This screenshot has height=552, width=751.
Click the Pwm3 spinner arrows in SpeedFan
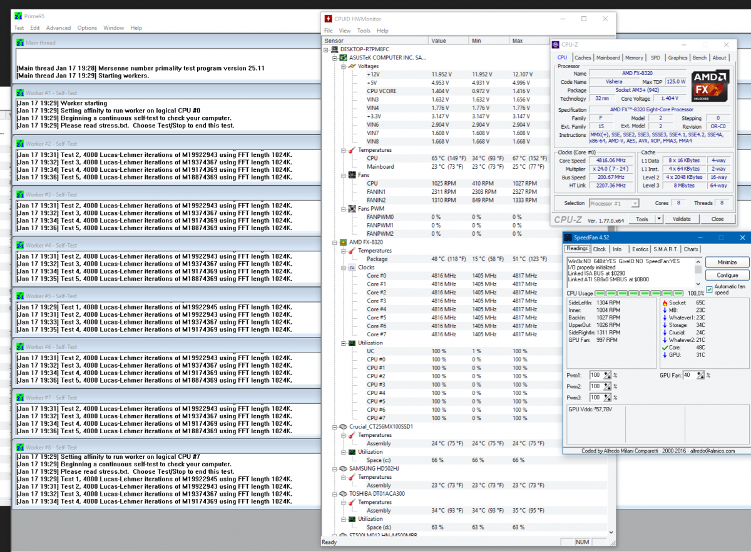click(607, 398)
